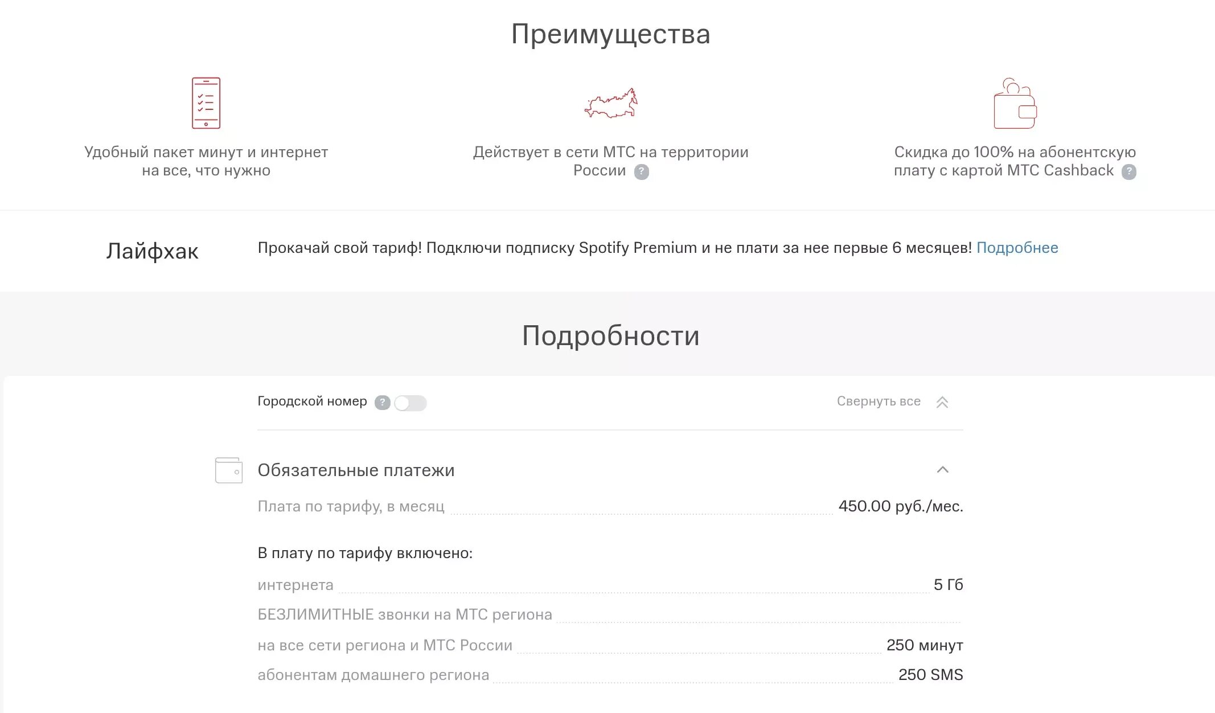1215x713 pixels.
Task: Click the Подробности section heading
Action: pos(611,335)
